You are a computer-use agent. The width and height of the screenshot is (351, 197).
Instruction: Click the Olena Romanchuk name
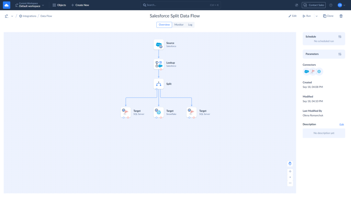tap(313, 116)
